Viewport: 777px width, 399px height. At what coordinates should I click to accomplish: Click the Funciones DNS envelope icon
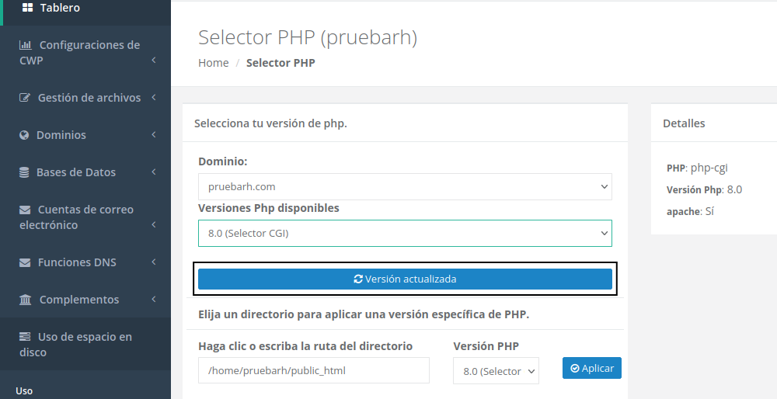coord(25,262)
